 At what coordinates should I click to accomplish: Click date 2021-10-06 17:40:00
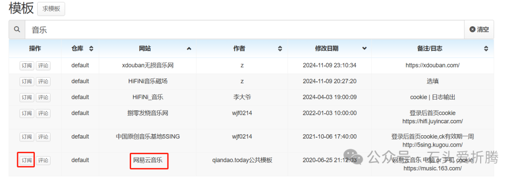pos(330,137)
